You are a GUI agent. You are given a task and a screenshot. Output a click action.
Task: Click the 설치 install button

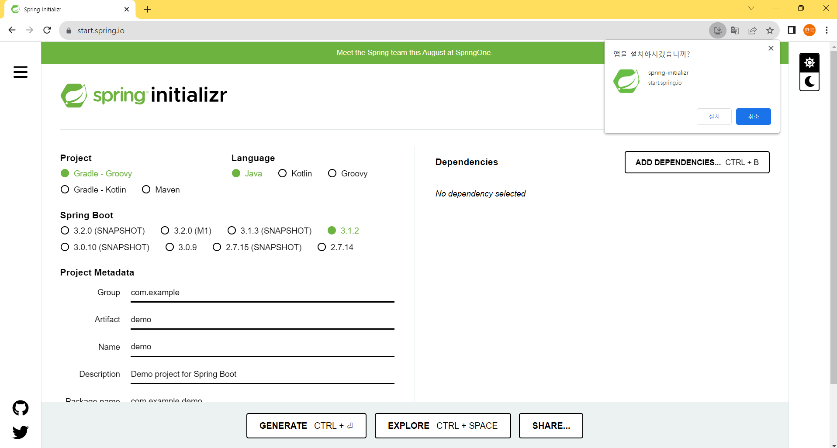pos(714,117)
